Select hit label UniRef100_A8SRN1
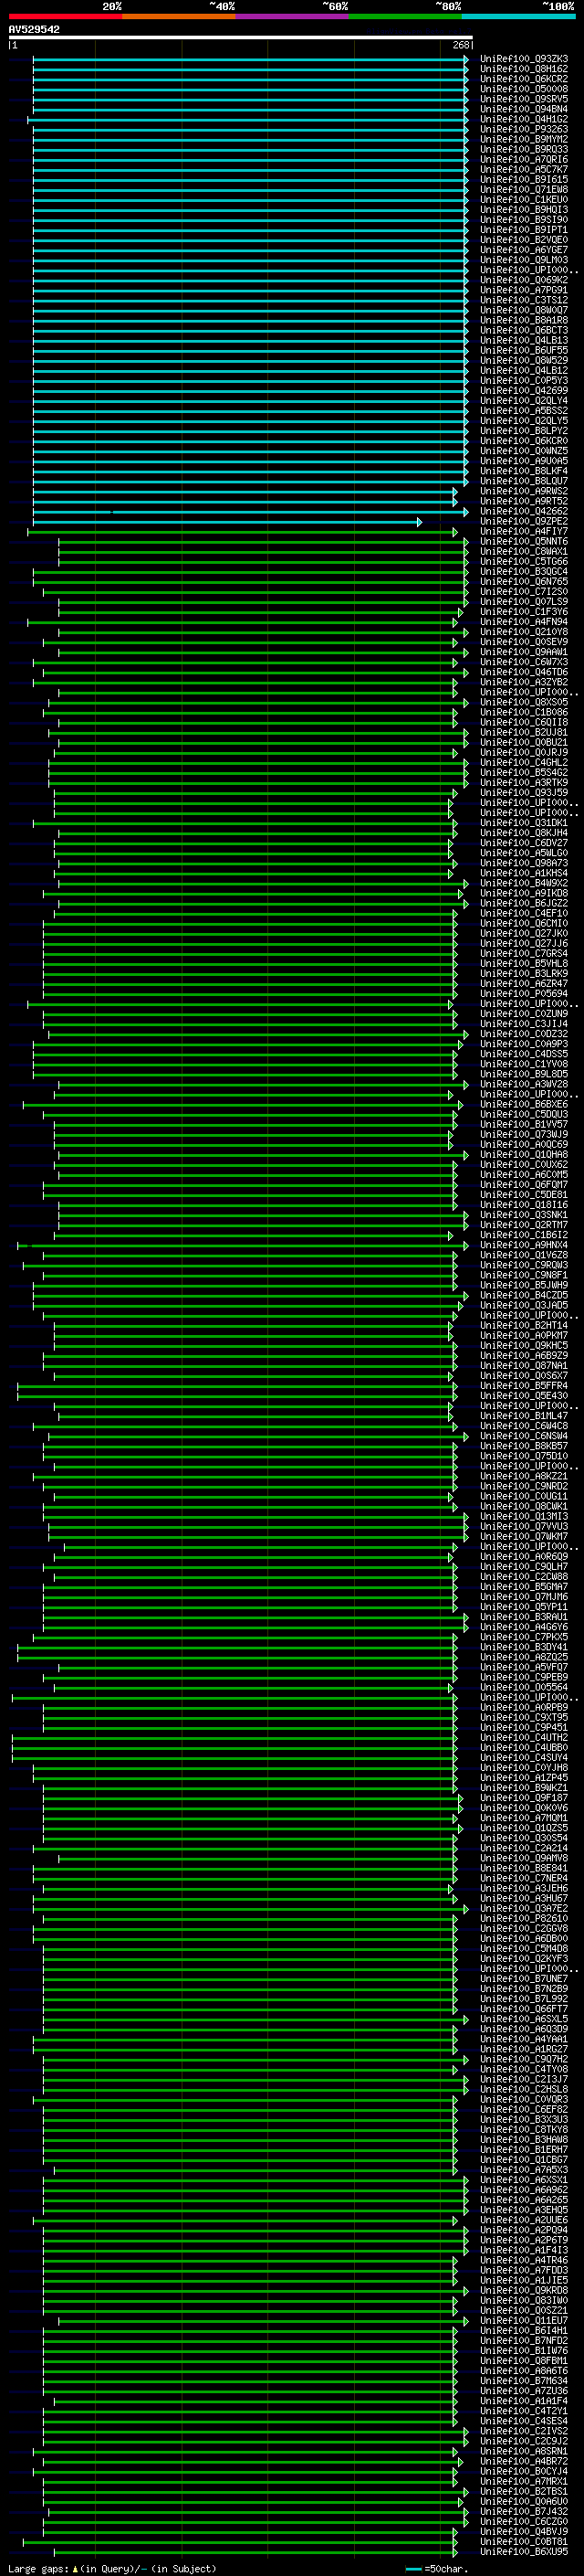 [x=524, y=2451]
